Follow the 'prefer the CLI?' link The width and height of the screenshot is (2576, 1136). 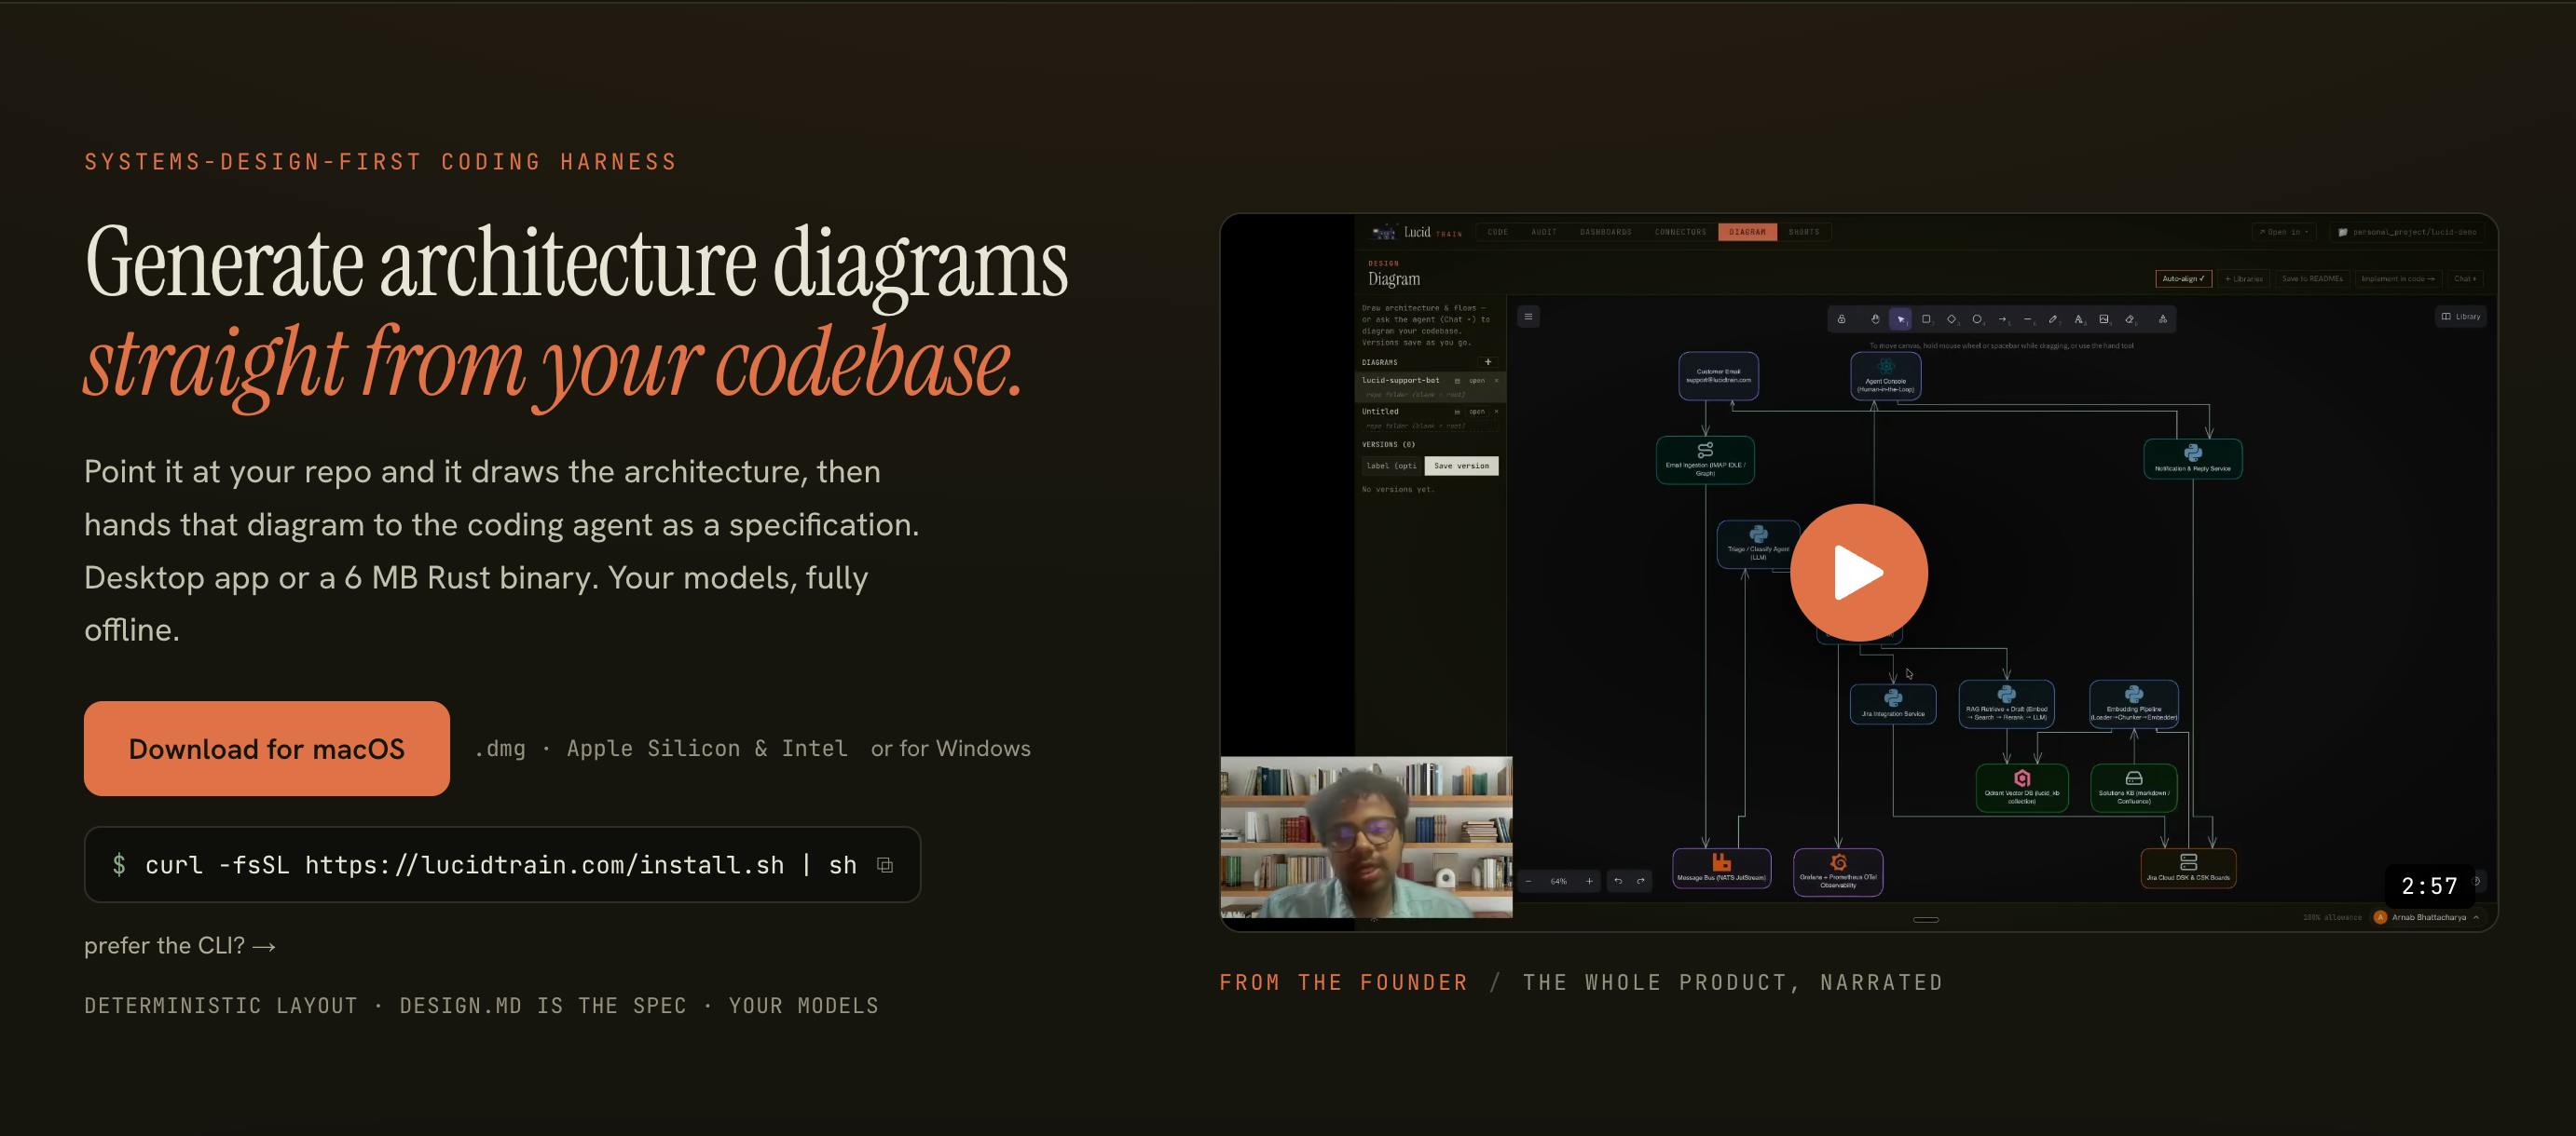180,945
